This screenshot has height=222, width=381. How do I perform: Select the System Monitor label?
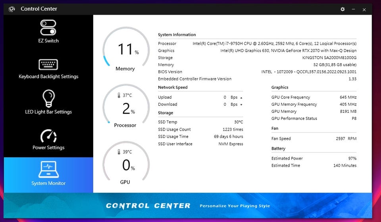click(48, 183)
